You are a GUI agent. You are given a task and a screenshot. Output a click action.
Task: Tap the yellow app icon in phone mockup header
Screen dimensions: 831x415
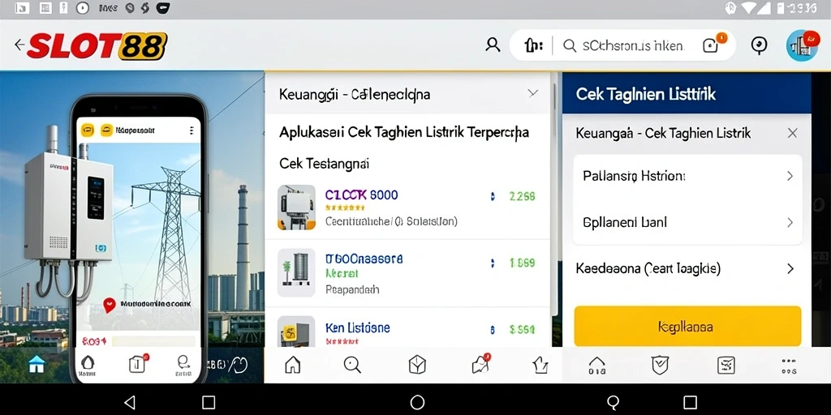(x=88, y=130)
